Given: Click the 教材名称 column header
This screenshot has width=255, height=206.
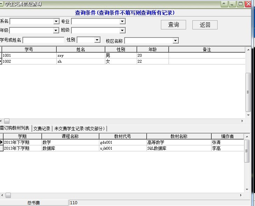Looking at the screenshot, I should (179, 136).
